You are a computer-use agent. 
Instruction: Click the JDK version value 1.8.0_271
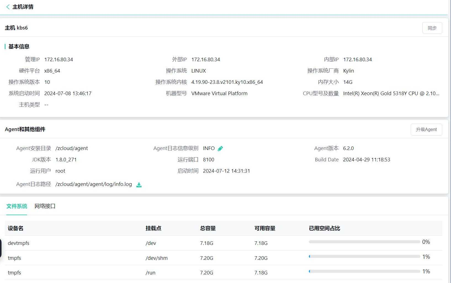pyautogui.click(x=66, y=160)
